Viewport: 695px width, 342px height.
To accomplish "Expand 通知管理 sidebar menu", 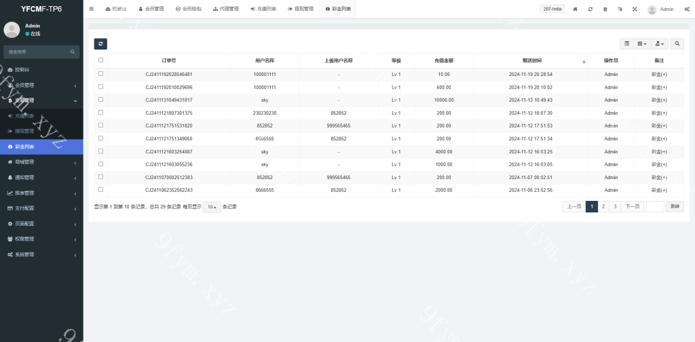I will (41, 177).
